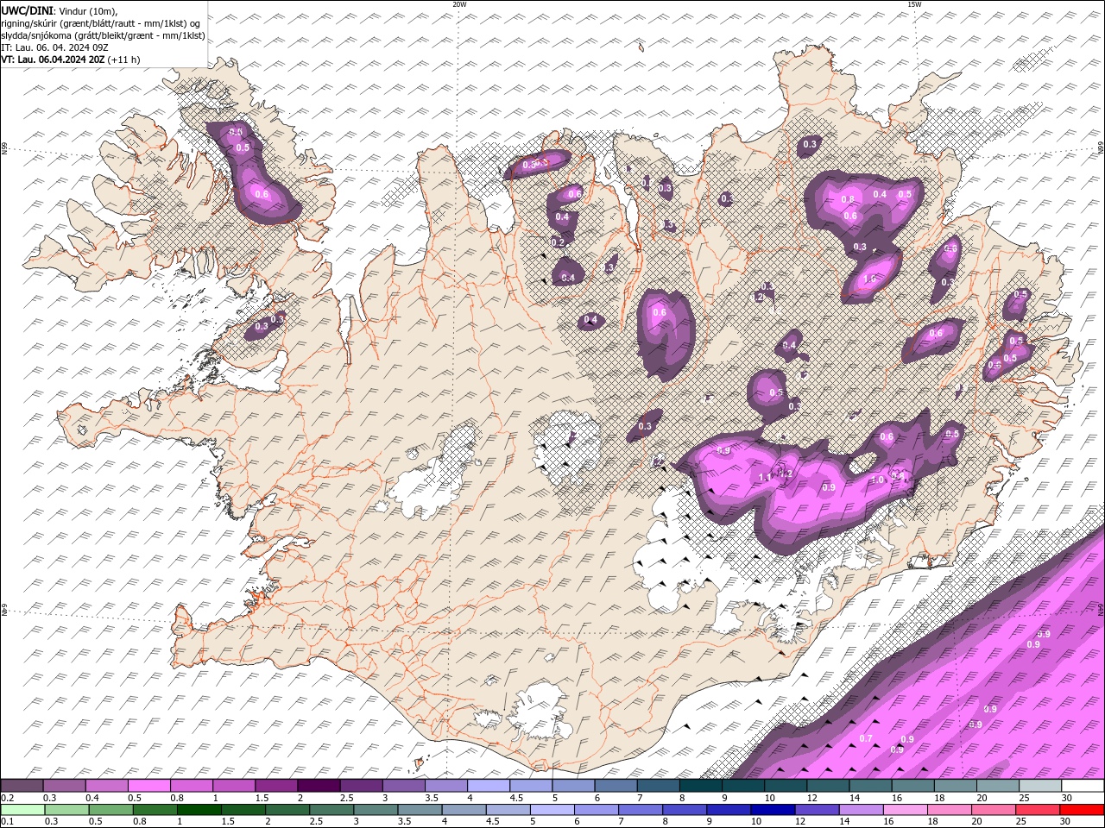Select lower legend swatch between 18 and 20
The height and width of the screenshot is (828, 1105).
(x=950, y=809)
